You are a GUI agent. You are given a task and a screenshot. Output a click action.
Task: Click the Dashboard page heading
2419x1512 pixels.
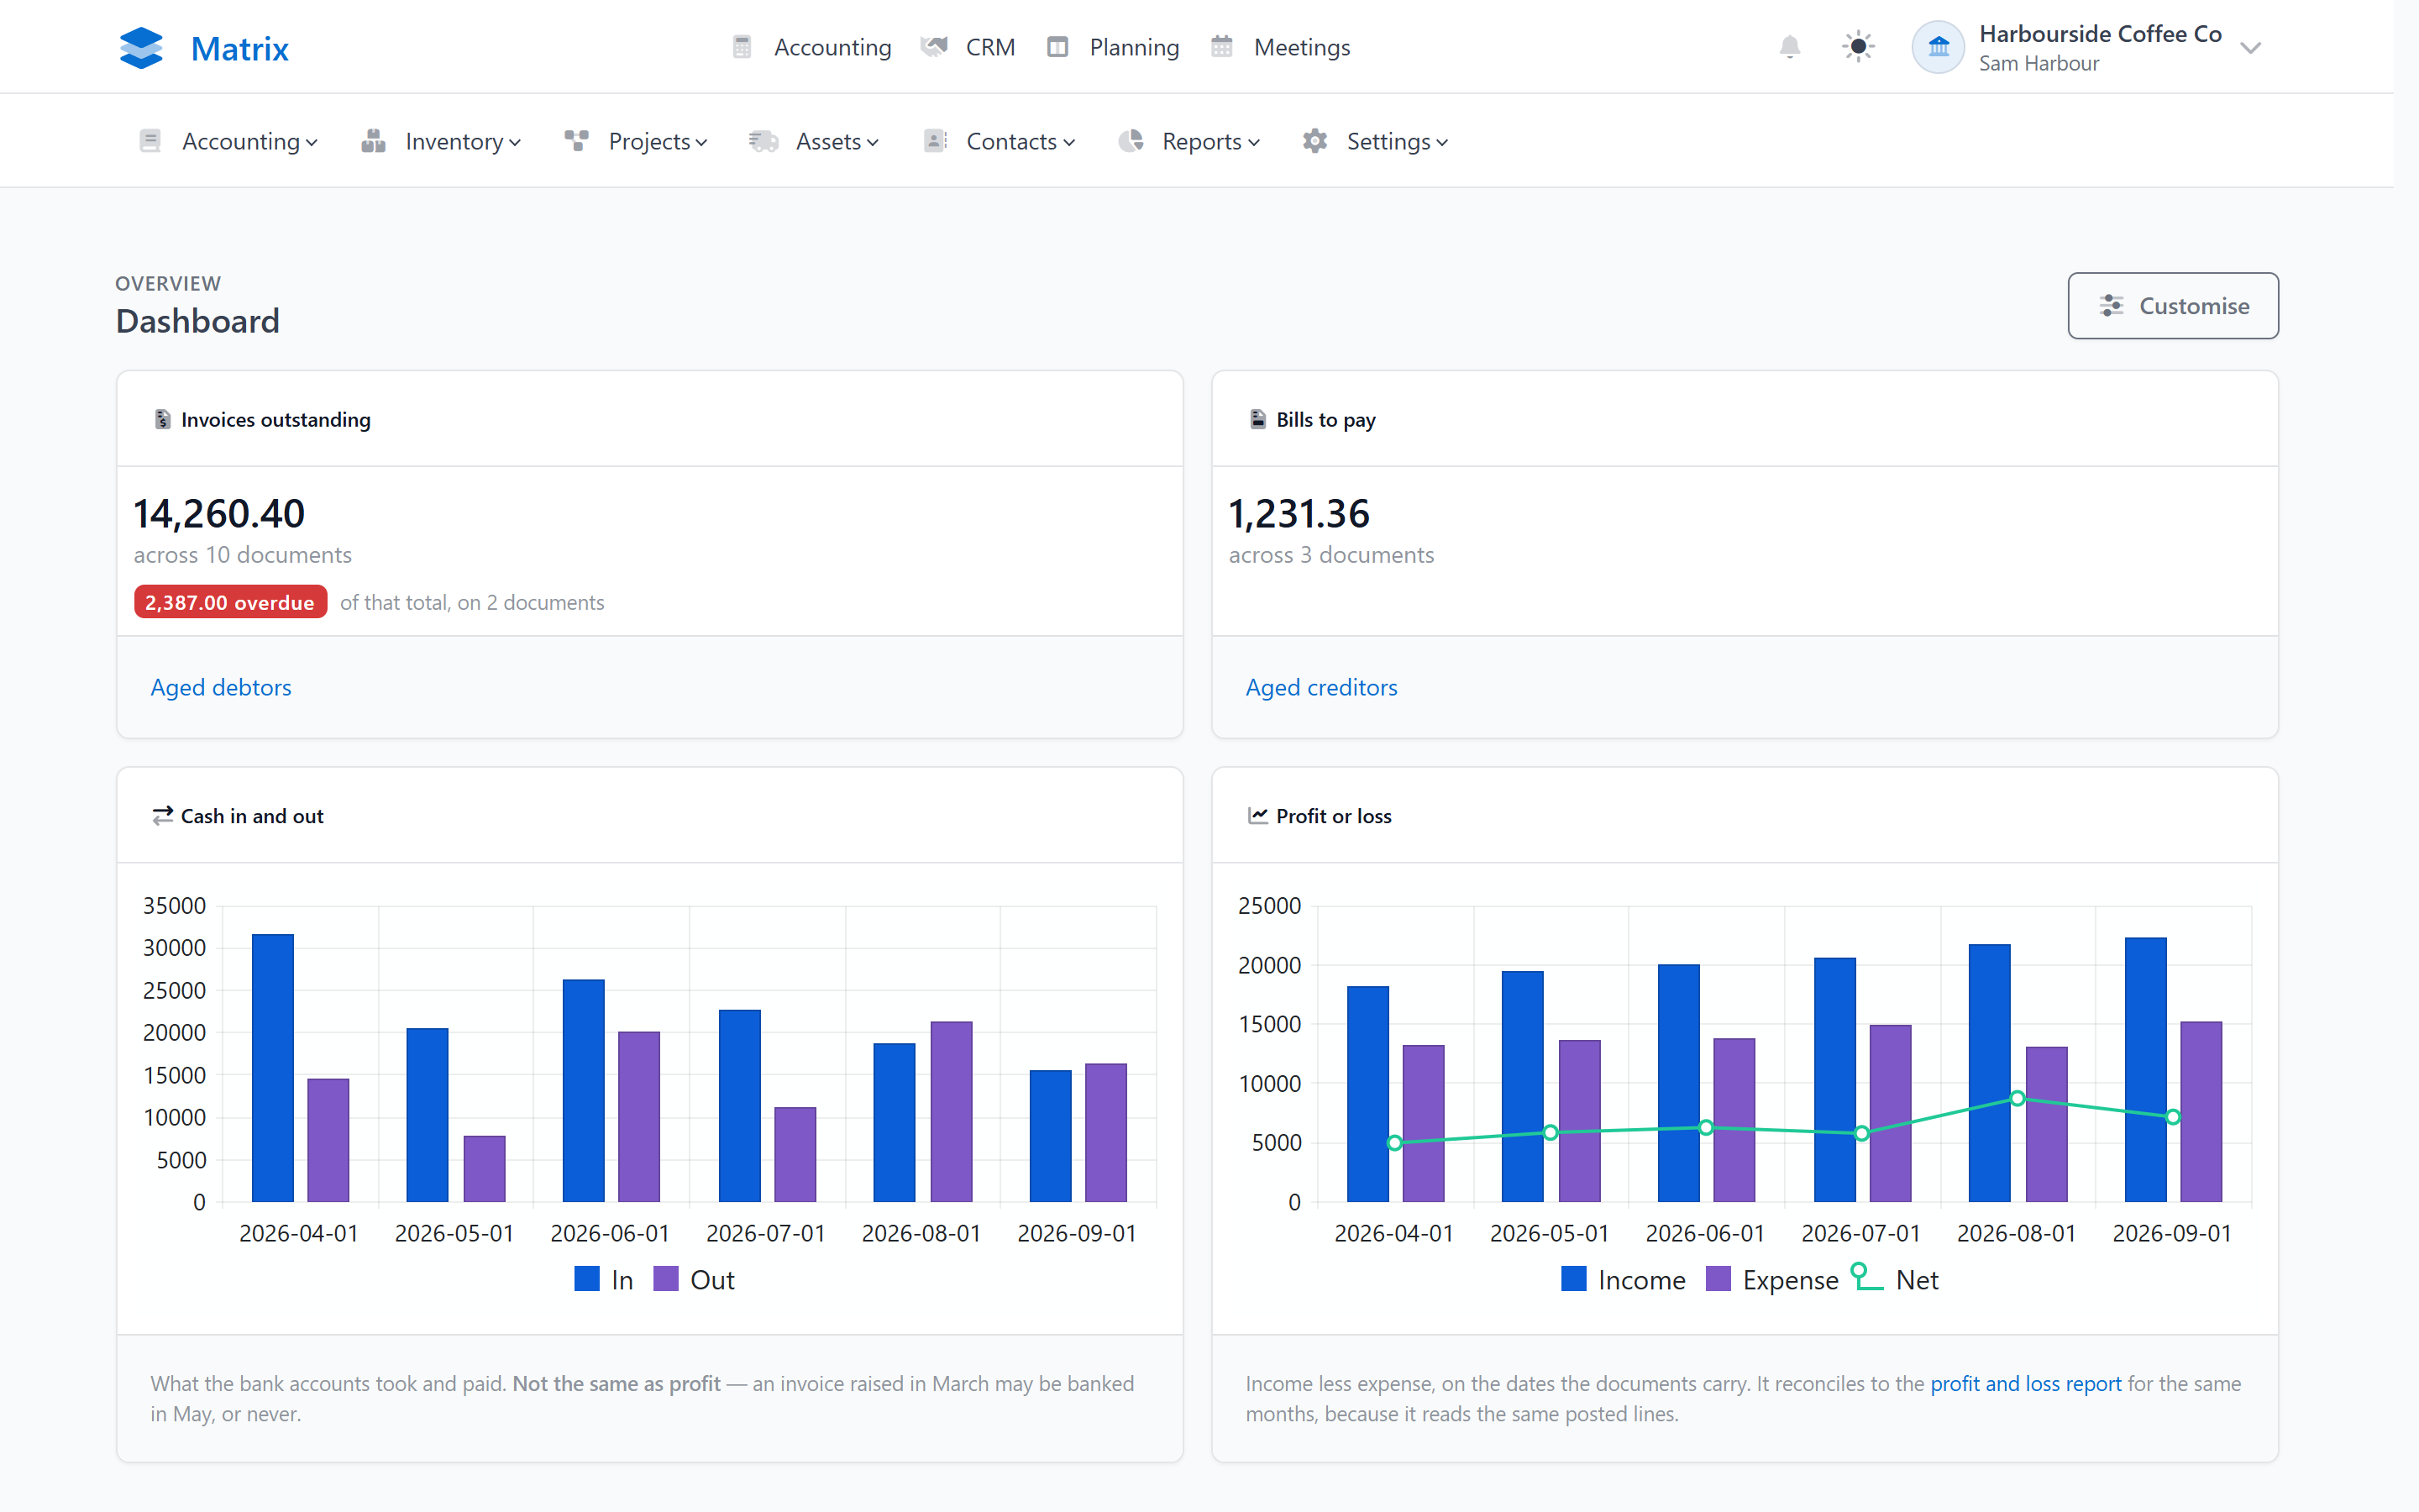click(198, 321)
